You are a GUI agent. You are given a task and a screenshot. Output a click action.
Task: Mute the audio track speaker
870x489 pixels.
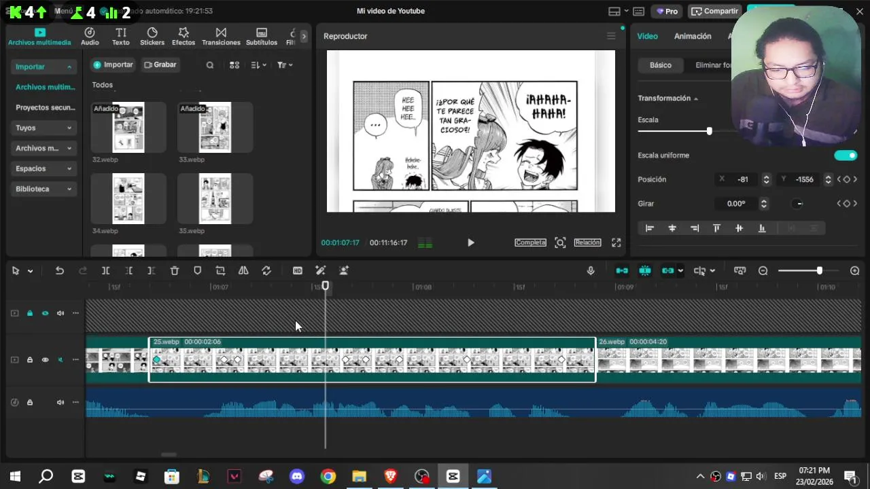pos(60,402)
